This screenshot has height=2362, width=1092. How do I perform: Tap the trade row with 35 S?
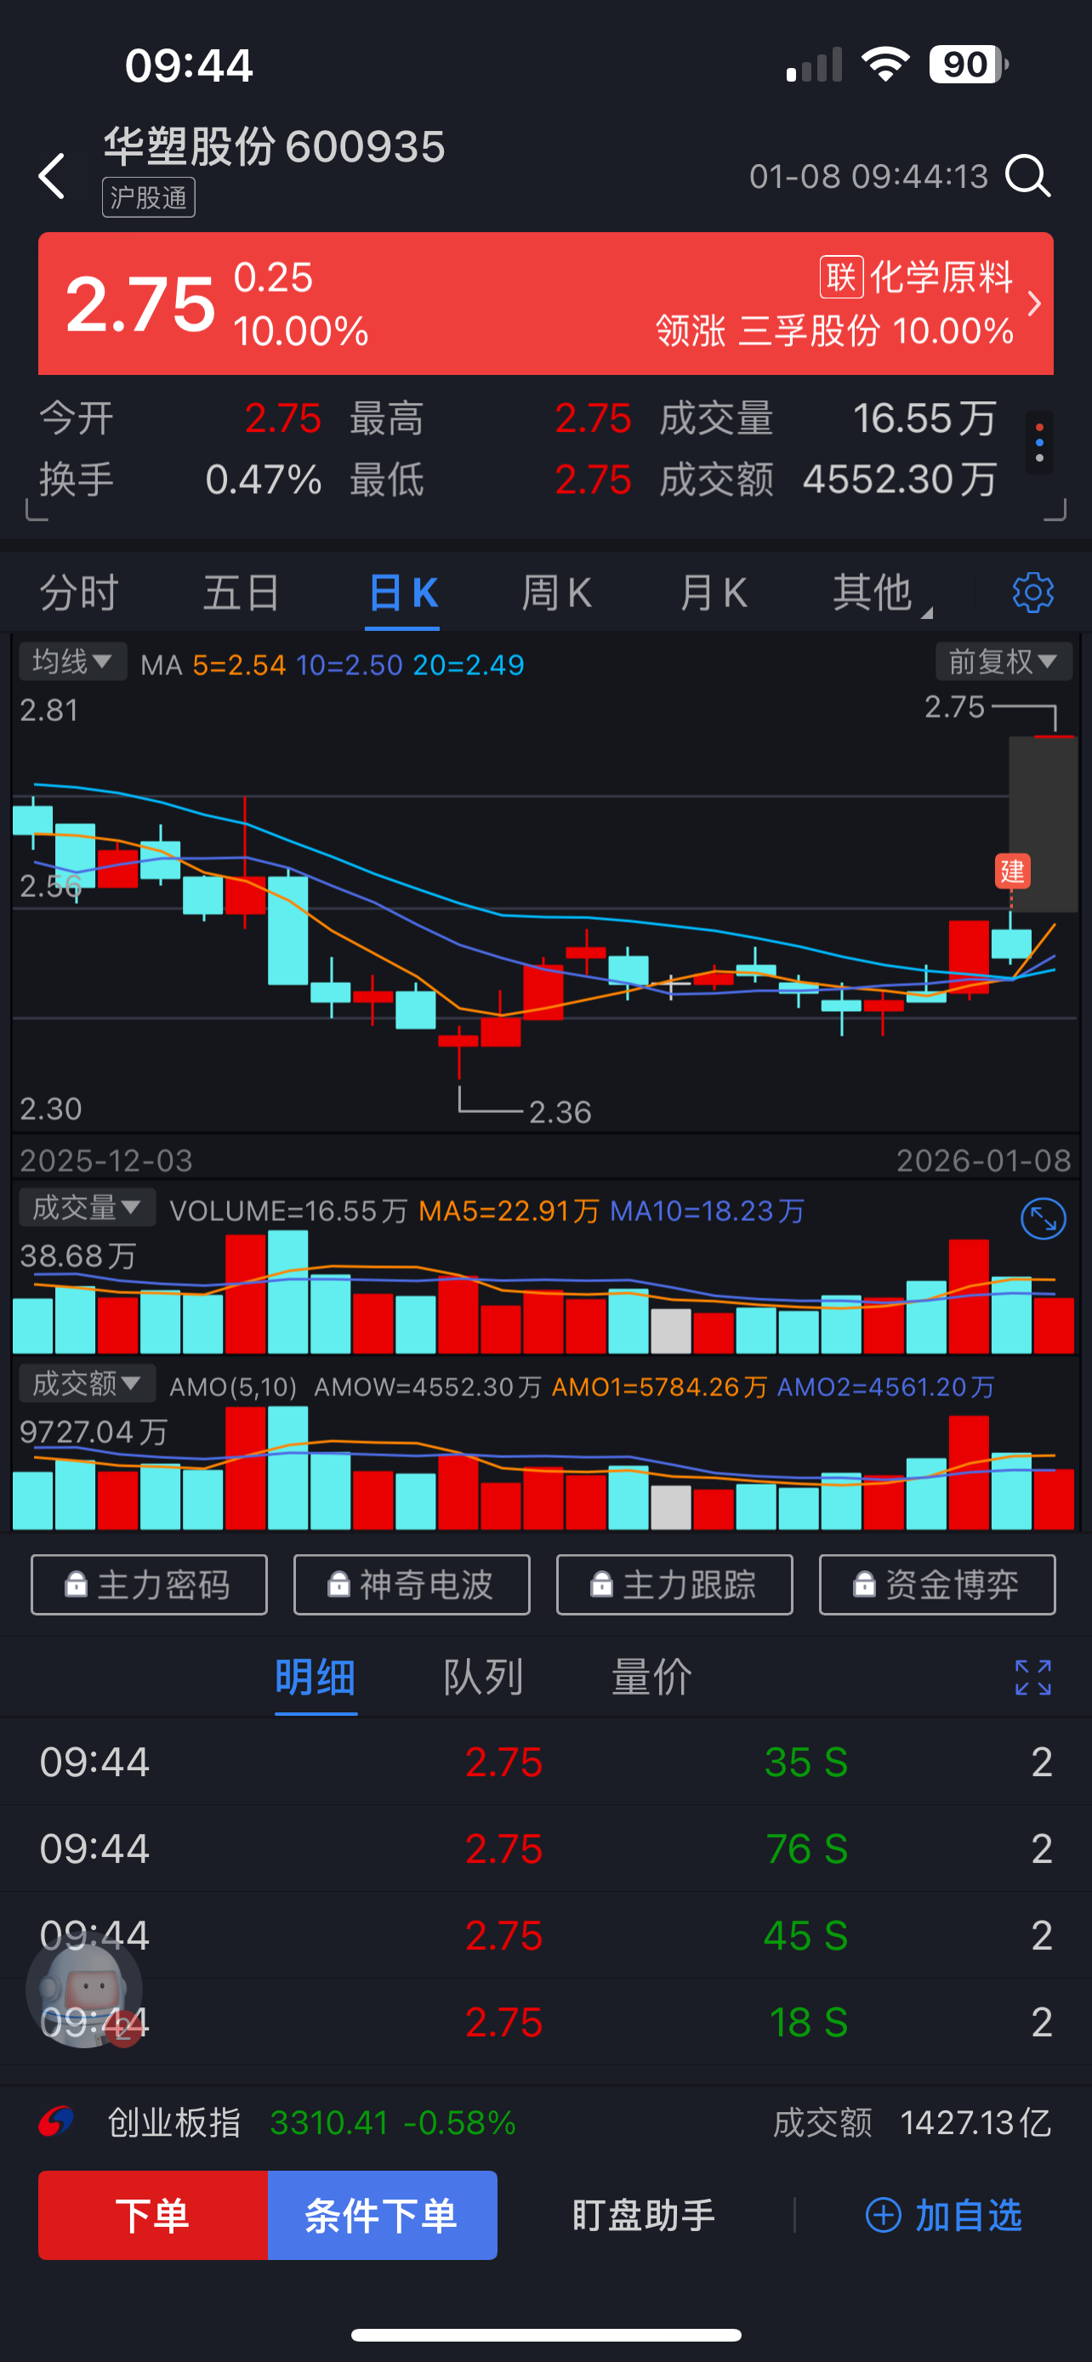pyautogui.click(x=545, y=1762)
